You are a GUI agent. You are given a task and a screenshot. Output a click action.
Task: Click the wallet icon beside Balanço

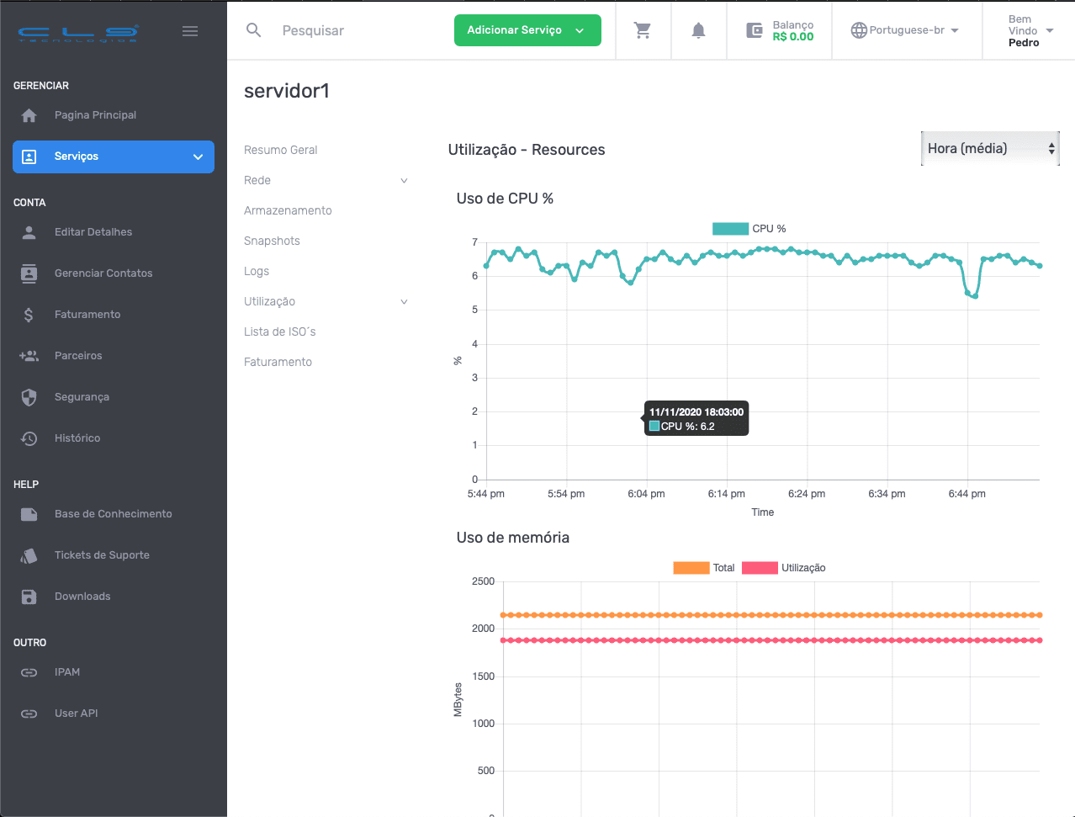point(755,30)
